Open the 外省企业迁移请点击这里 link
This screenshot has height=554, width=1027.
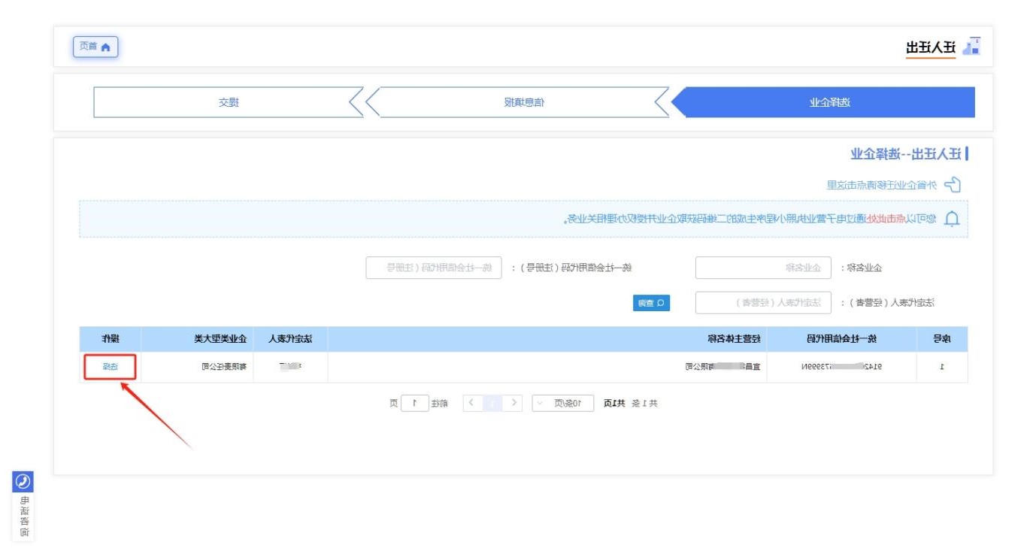pos(883,184)
